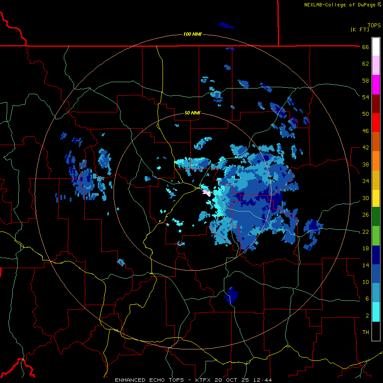Select the "50" legend value
The image size is (383, 383).
click(366, 114)
